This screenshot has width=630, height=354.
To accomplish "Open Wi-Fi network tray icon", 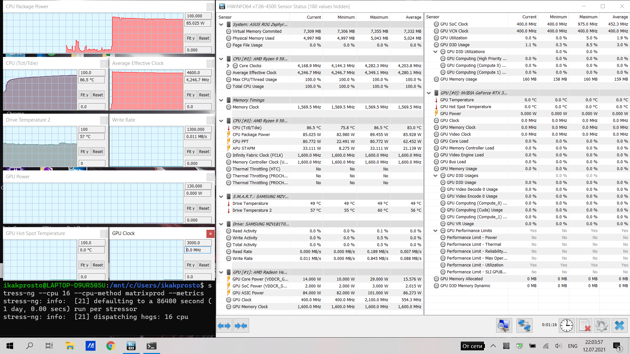I will point(546,346).
